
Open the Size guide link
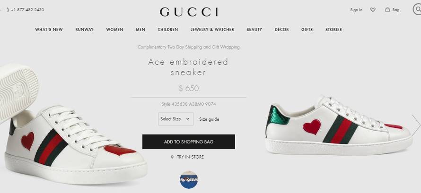coord(209,119)
